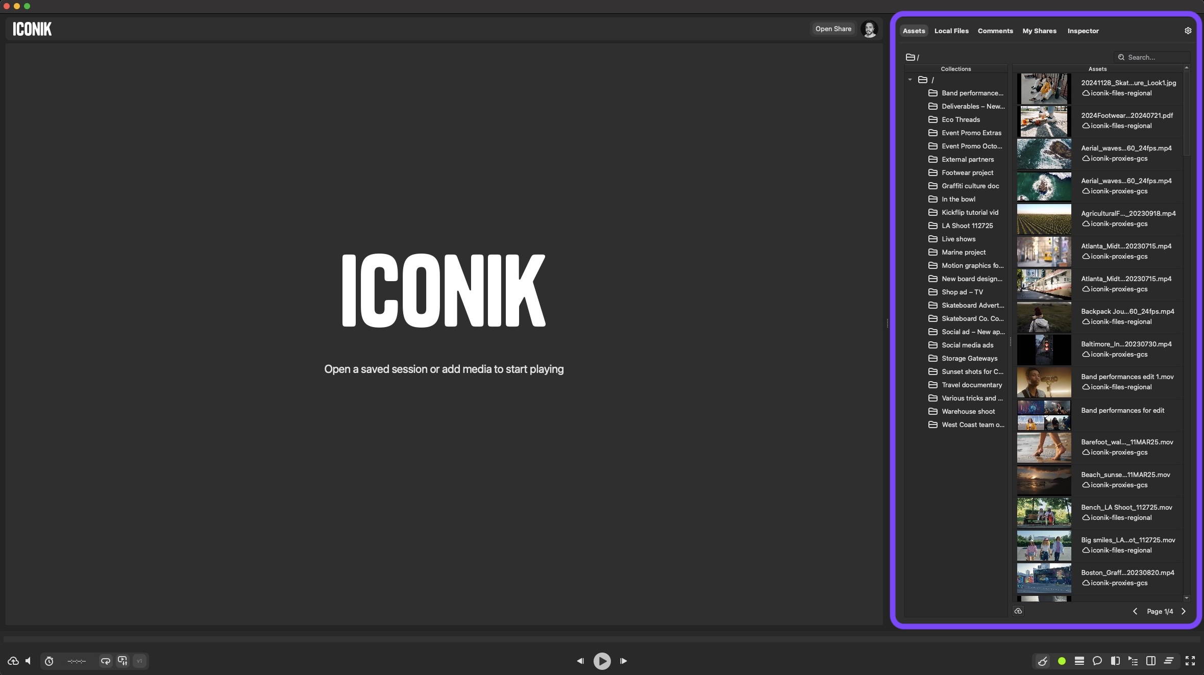Switch to the Local Files tab

951,31
